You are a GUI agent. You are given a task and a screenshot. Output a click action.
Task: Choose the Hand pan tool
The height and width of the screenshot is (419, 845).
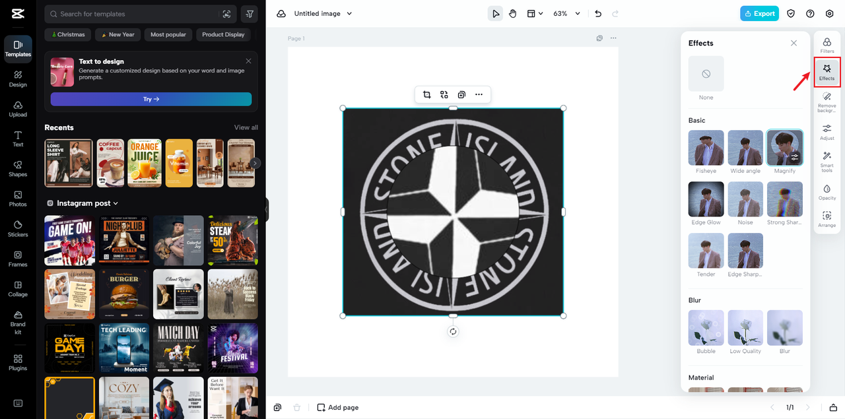513,13
